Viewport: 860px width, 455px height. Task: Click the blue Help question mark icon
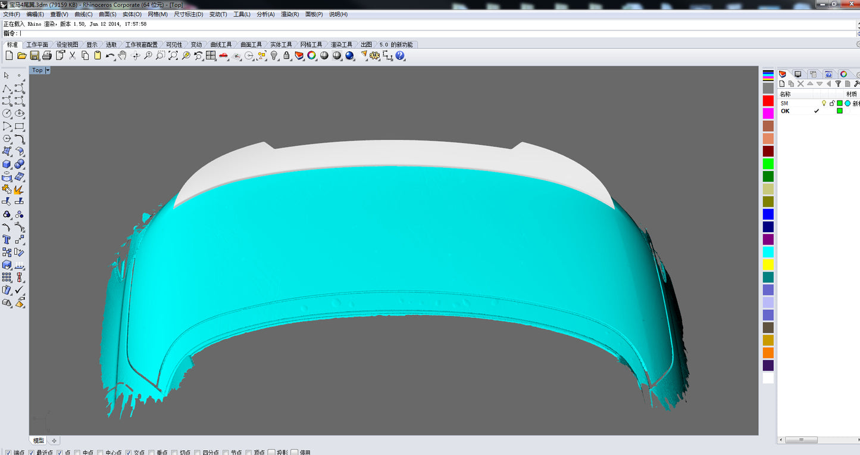[400, 55]
